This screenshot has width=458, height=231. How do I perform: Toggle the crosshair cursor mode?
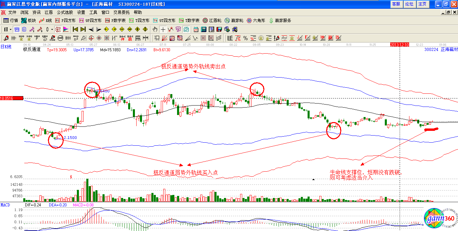tap(163, 29)
